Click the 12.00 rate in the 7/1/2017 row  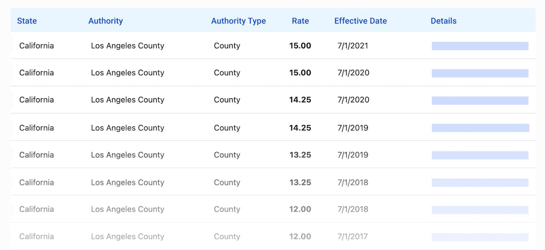pos(300,236)
